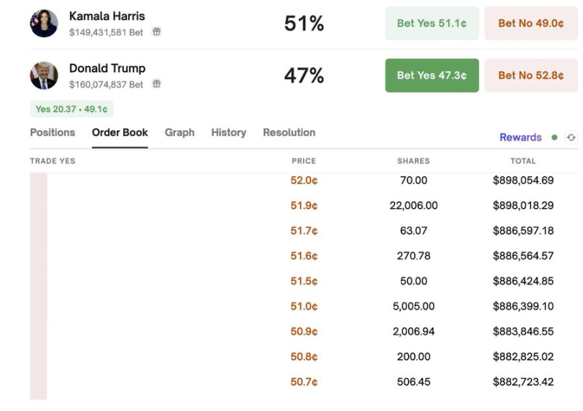Image resolution: width=583 pixels, height=411 pixels.
Task: View the History tab
Action: 228,132
